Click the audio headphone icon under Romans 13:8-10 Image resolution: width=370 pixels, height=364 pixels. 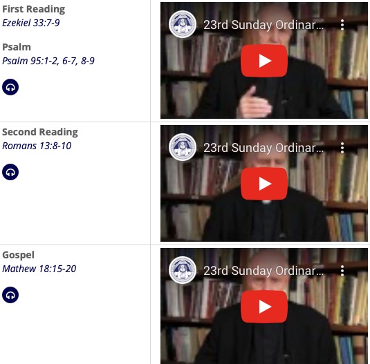click(10, 172)
